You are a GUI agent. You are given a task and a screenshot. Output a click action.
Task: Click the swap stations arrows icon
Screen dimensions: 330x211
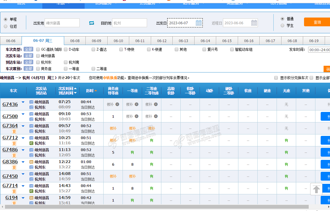click(92, 23)
